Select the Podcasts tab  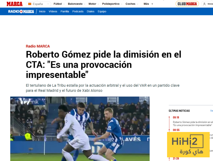[x=78, y=11]
